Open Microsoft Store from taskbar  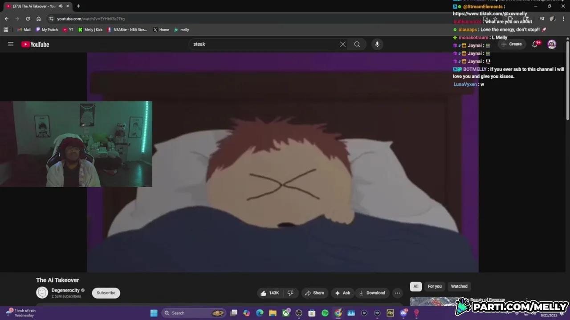pos(312,313)
